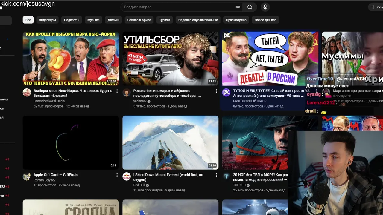Open Roman Belyaev channel avatar

27,176
